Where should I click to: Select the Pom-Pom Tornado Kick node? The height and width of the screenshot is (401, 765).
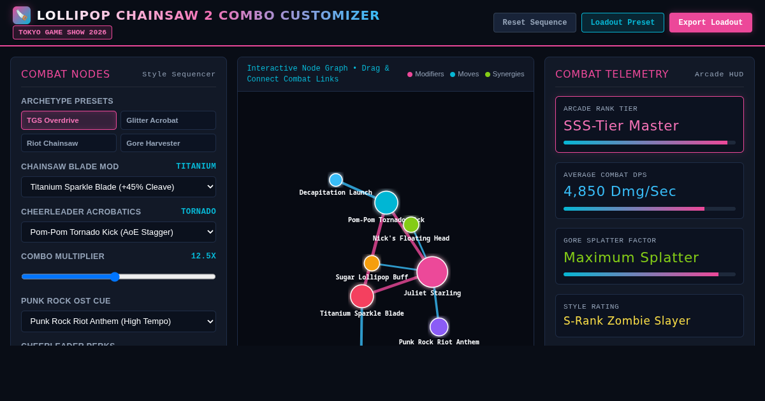[386, 202]
